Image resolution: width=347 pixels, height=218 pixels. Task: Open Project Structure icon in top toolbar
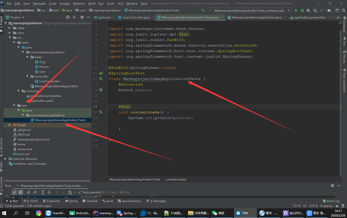pyautogui.click(x=329, y=10)
